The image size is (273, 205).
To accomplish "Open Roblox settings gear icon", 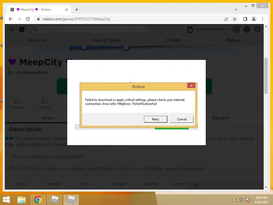I will [x=258, y=29].
